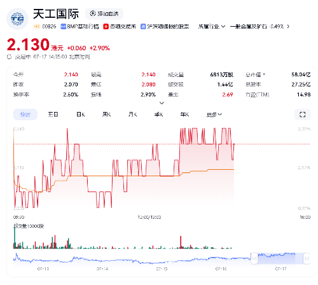Click the 成交量 value 6813万股
This screenshot has width=318, height=285.
[x=221, y=74]
